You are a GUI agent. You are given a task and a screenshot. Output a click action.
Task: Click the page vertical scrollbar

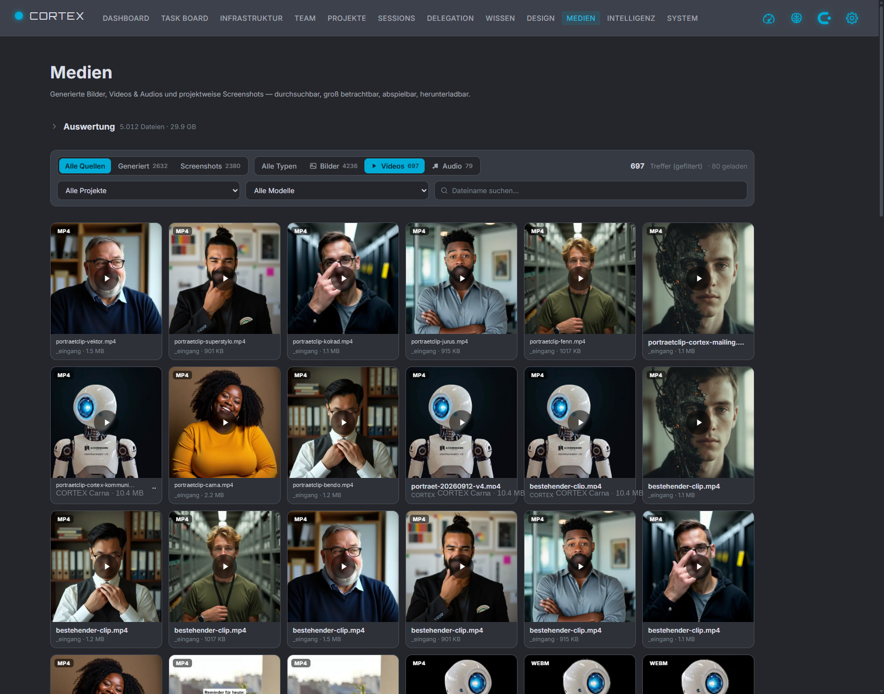(881, 347)
